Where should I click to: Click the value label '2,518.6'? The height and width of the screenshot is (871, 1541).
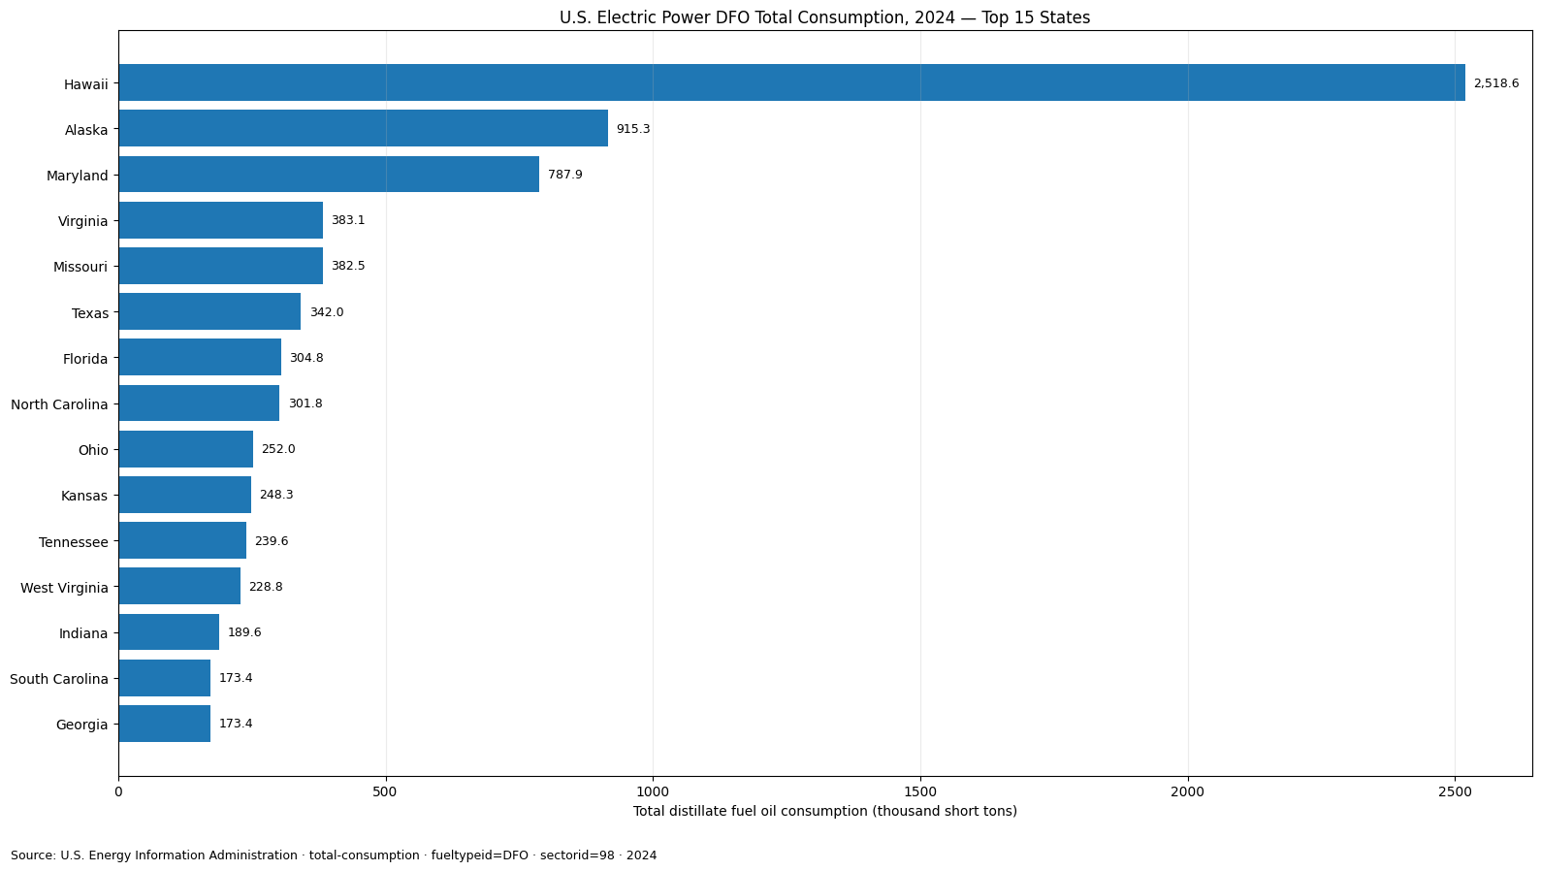coord(1496,83)
